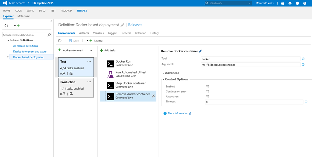Open the settings gear in the top bar

[290, 3]
